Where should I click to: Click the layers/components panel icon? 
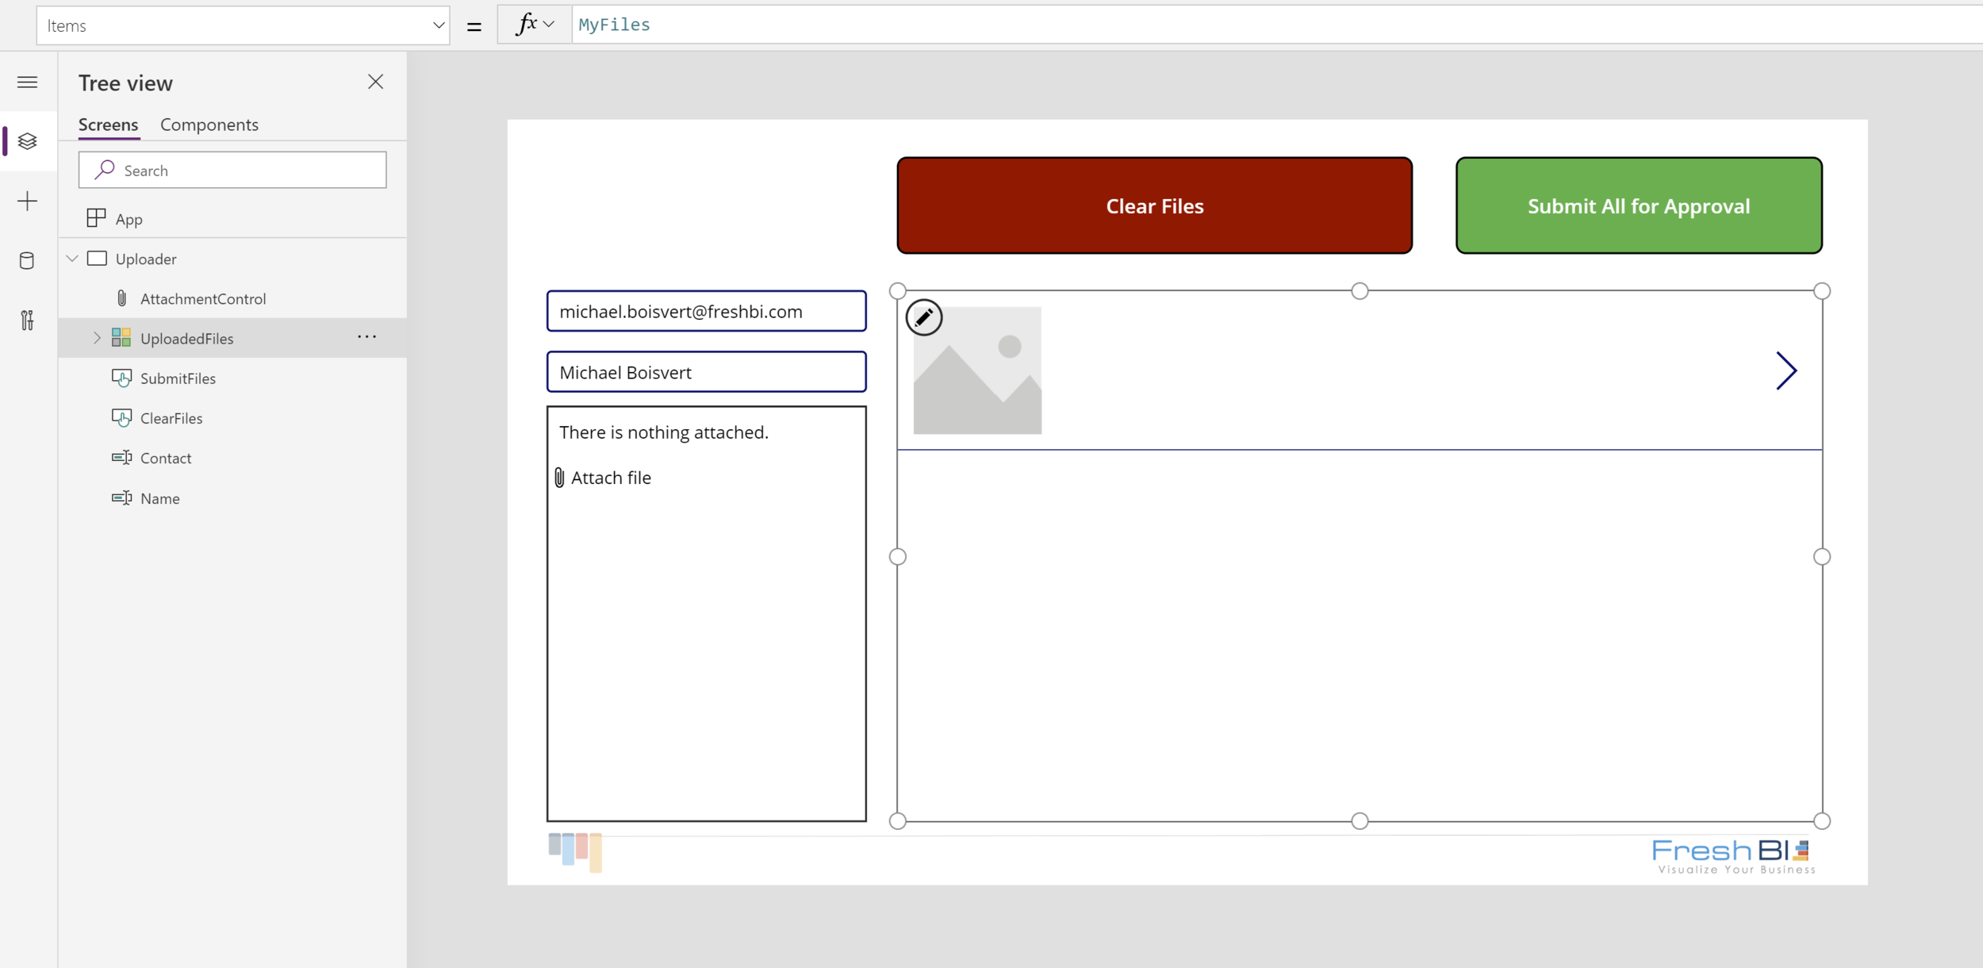click(x=28, y=140)
